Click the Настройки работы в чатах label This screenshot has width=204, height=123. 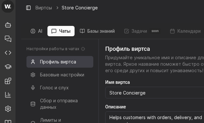(x=53, y=49)
